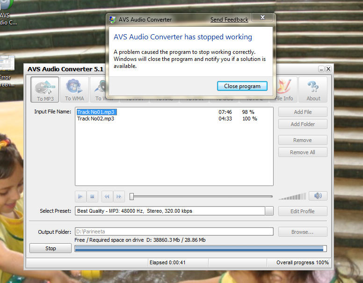Click the Output Folder path field
The height and width of the screenshot is (283, 363).
174,231
